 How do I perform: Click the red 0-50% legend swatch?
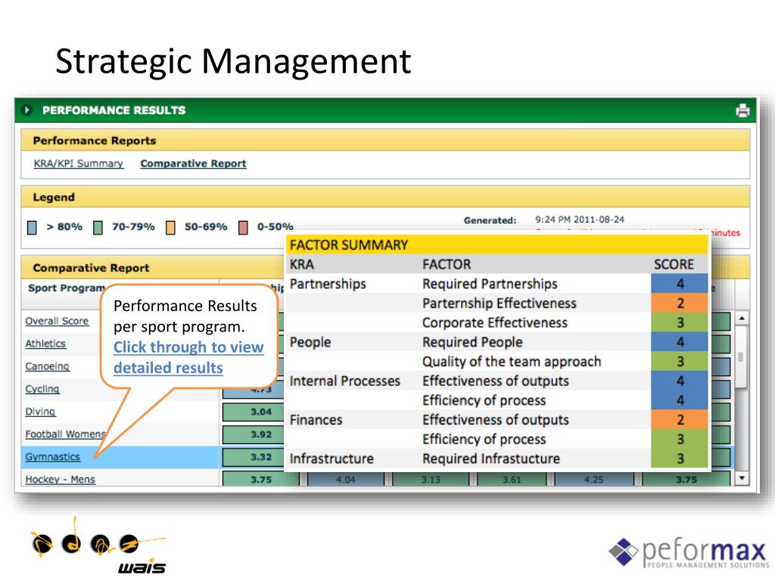243,227
